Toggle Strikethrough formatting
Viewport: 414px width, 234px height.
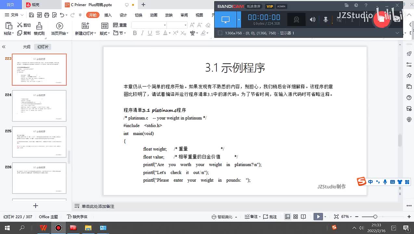point(158,33)
